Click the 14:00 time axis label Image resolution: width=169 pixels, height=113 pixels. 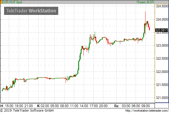click(84, 106)
